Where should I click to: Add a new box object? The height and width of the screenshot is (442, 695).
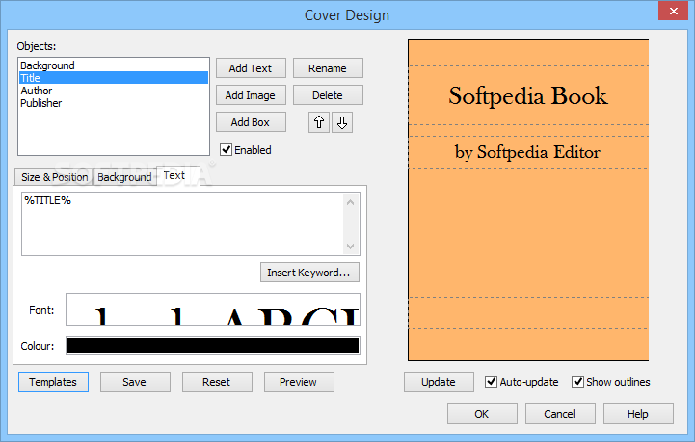(x=251, y=122)
